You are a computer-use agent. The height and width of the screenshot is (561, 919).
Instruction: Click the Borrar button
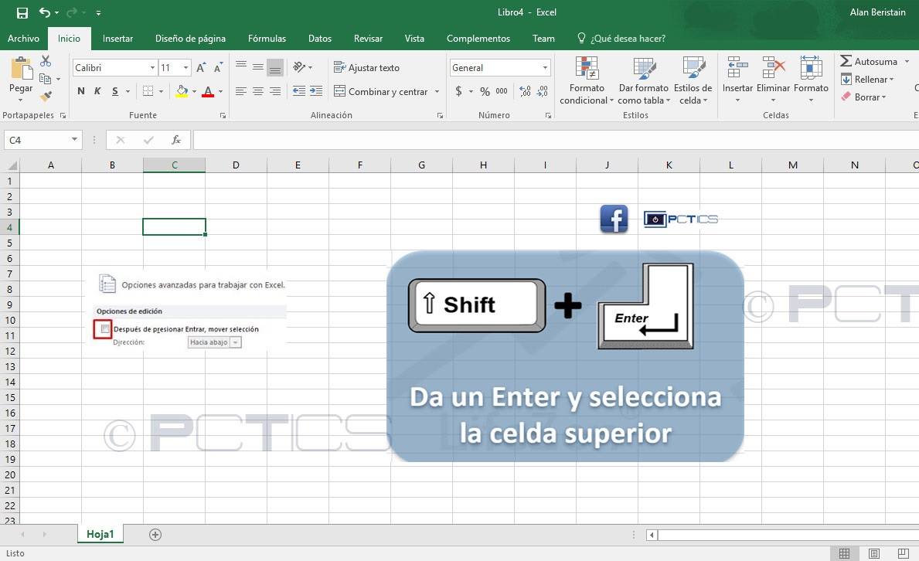click(863, 97)
